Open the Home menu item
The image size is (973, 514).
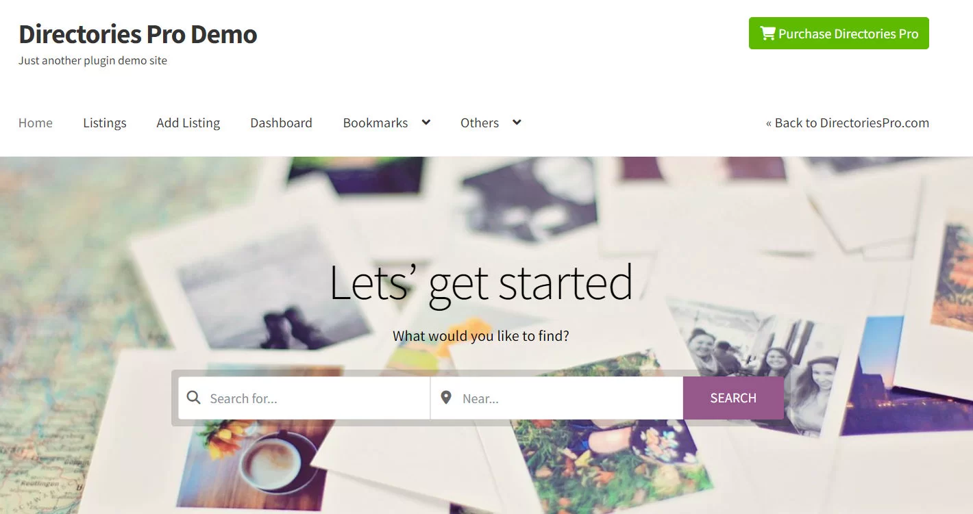(36, 123)
